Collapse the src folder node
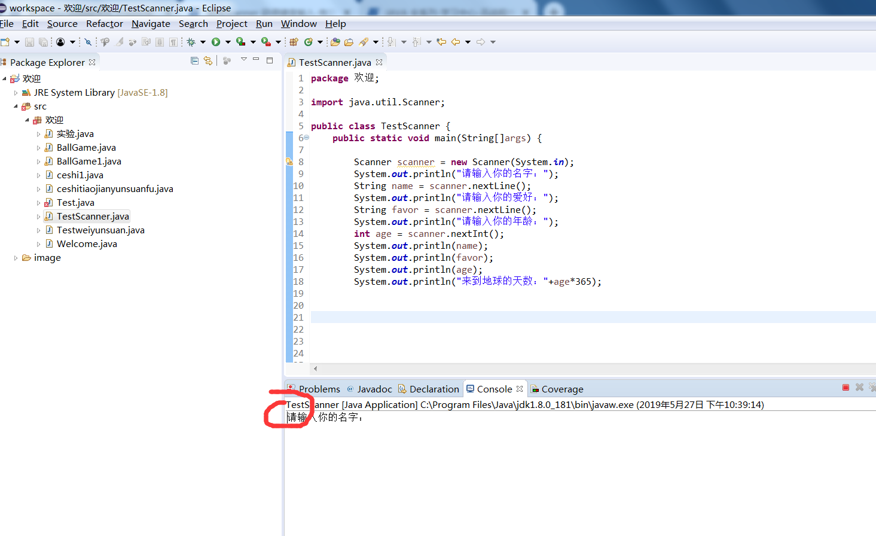This screenshot has height=536, width=876. point(16,106)
